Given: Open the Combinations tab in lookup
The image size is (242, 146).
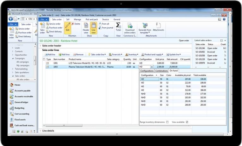Looking at the screenshot, I should pos(161,71).
